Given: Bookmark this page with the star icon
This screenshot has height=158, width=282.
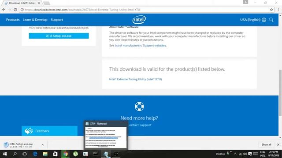Looking at the screenshot, I should coord(271,10).
